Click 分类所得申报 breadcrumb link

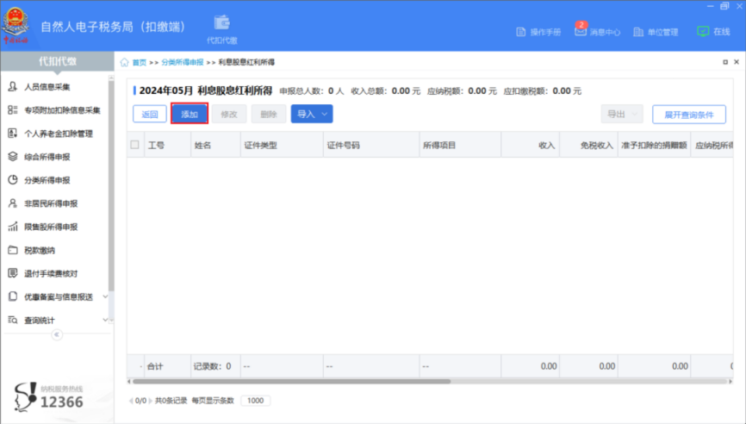tap(183, 62)
